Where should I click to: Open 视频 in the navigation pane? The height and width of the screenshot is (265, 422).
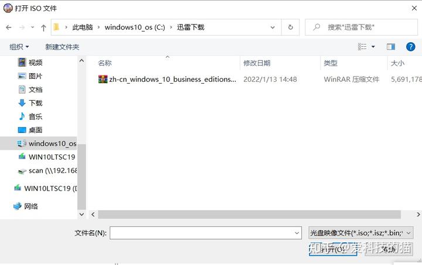click(x=36, y=63)
